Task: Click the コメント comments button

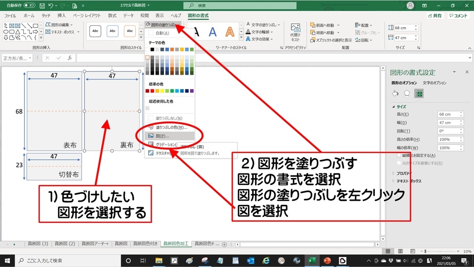Action: 458,16
